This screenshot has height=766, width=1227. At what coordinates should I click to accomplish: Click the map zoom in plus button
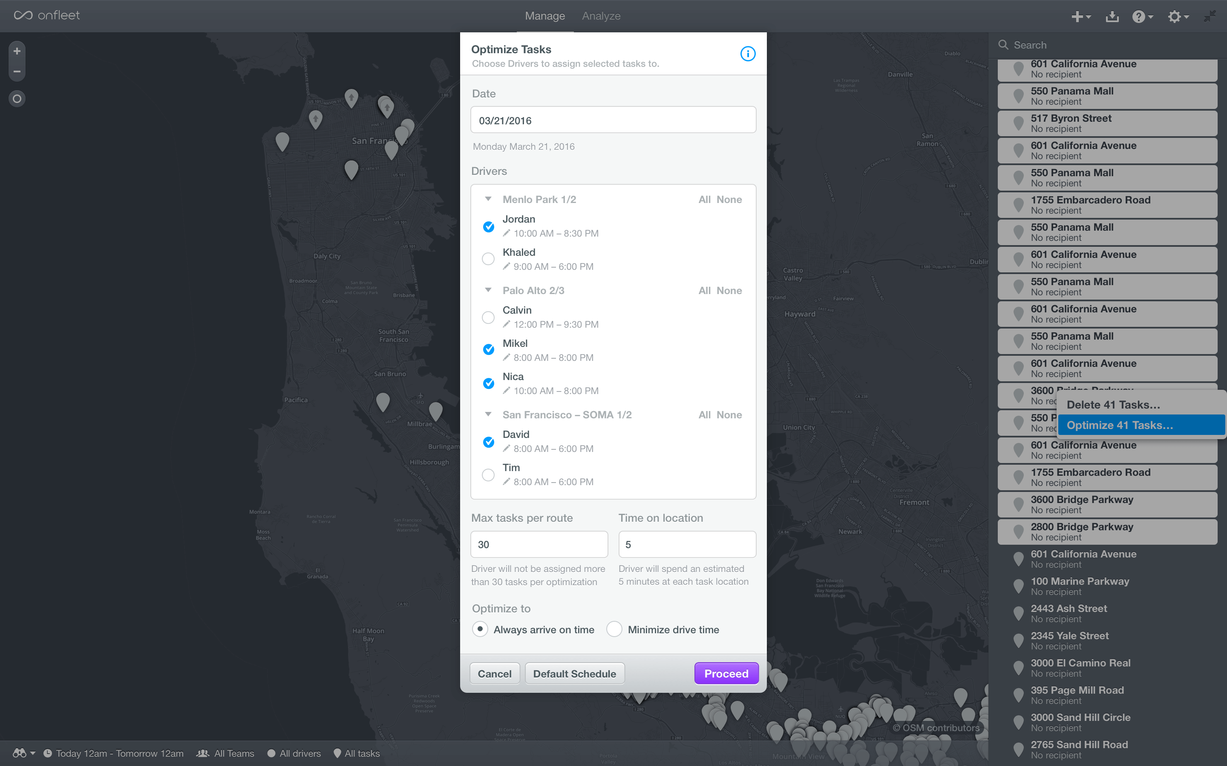pyautogui.click(x=17, y=51)
